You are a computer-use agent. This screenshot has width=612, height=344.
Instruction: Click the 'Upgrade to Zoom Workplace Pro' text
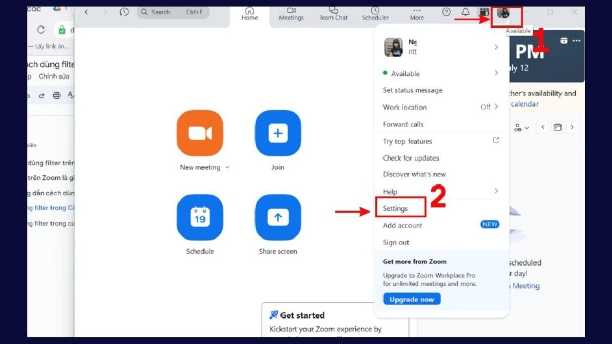click(x=429, y=276)
